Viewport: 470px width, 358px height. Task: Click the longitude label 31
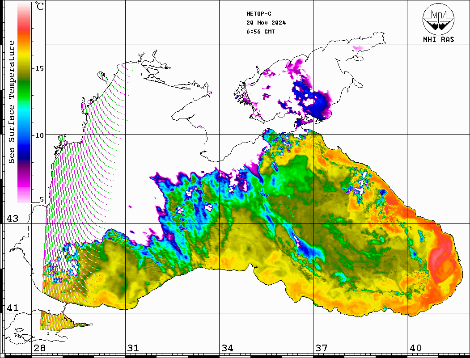(133, 348)
